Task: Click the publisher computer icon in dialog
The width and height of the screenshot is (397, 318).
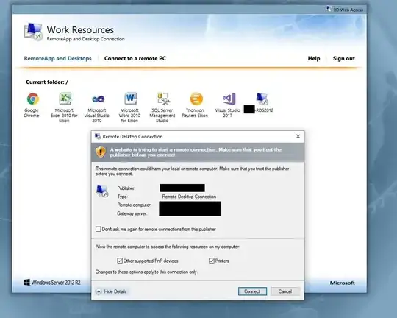Action: [102, 191]
